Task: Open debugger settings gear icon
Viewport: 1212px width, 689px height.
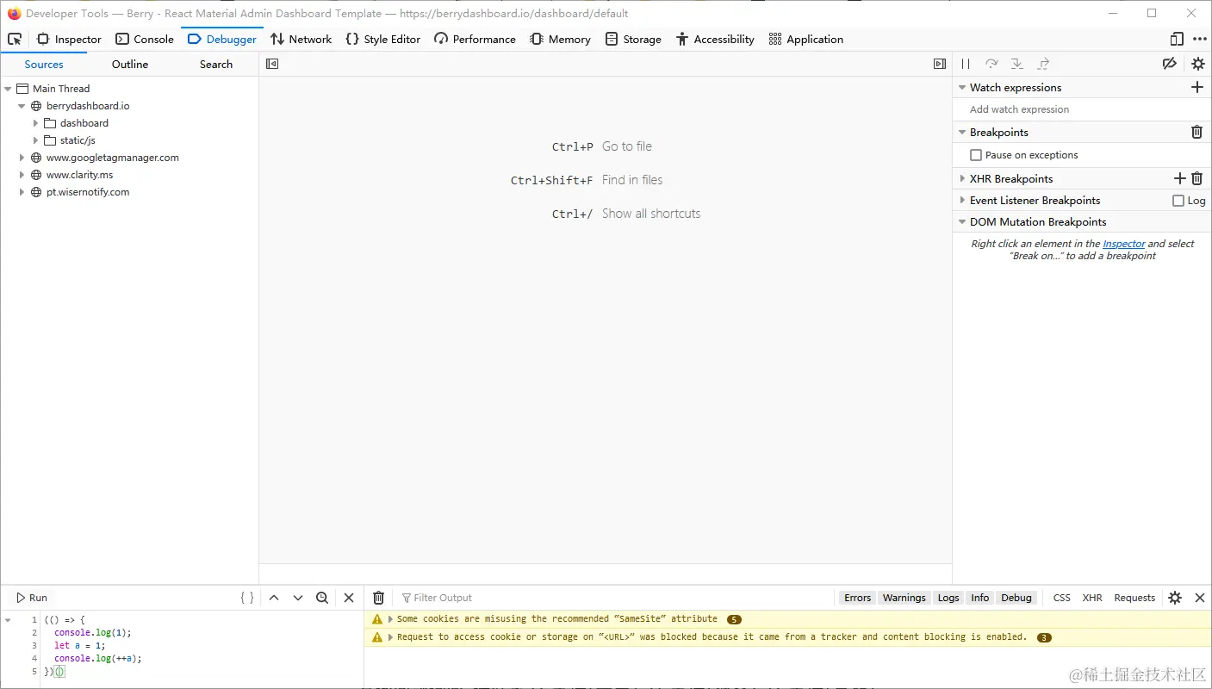Action: pyautogui.click(x=1198, y=64)
